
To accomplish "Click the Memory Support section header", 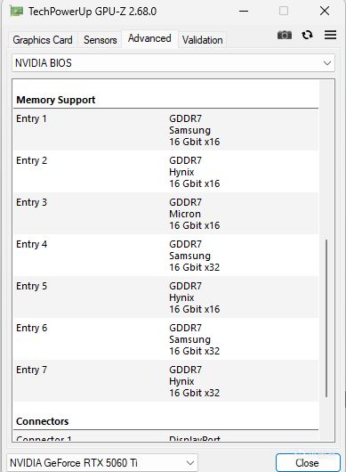I will click(56, 100).
